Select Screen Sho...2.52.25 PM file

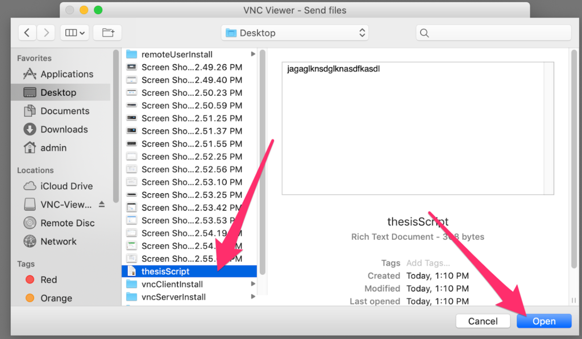pyautogui.click(x=189, y=156)
